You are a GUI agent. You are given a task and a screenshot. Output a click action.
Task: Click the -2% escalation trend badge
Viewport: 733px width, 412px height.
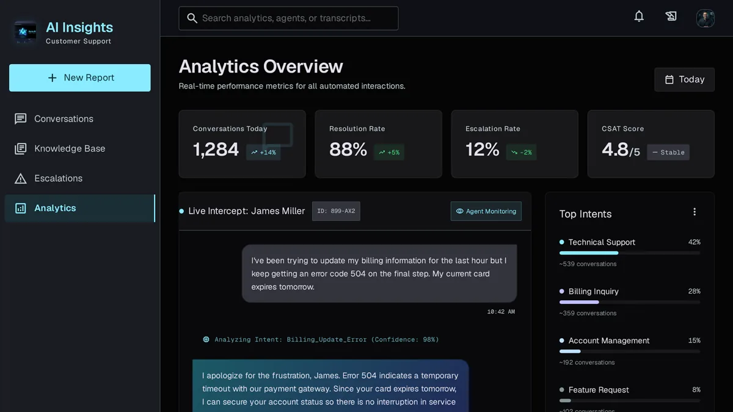click(521, 153)
